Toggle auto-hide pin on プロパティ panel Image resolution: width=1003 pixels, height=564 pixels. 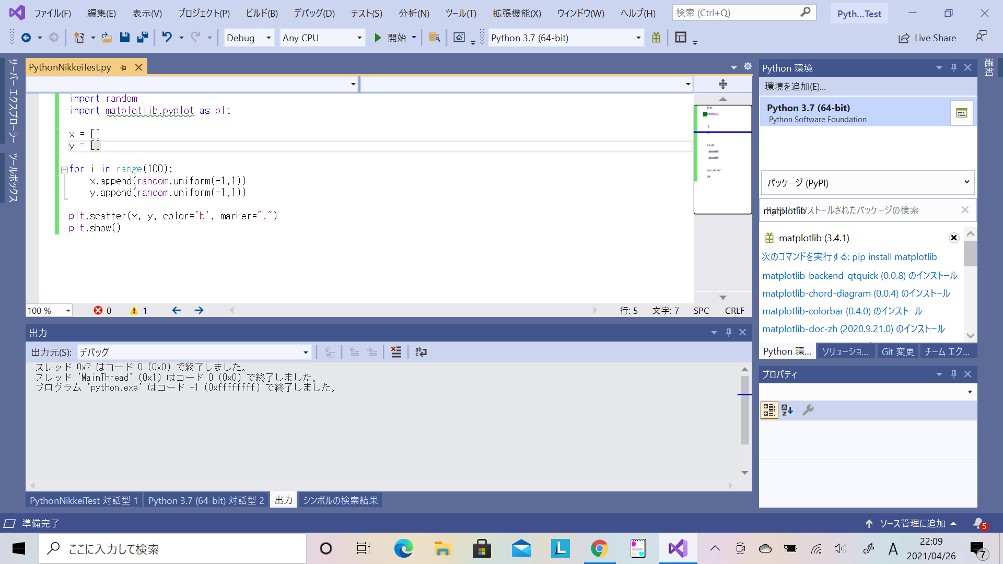coord(954,374)
